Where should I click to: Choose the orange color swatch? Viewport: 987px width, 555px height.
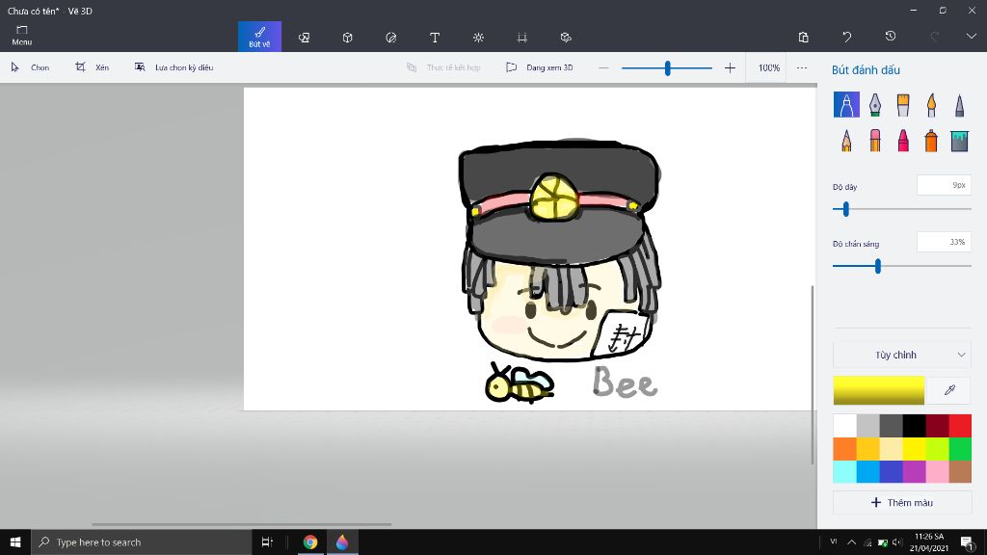click(844, 449)
